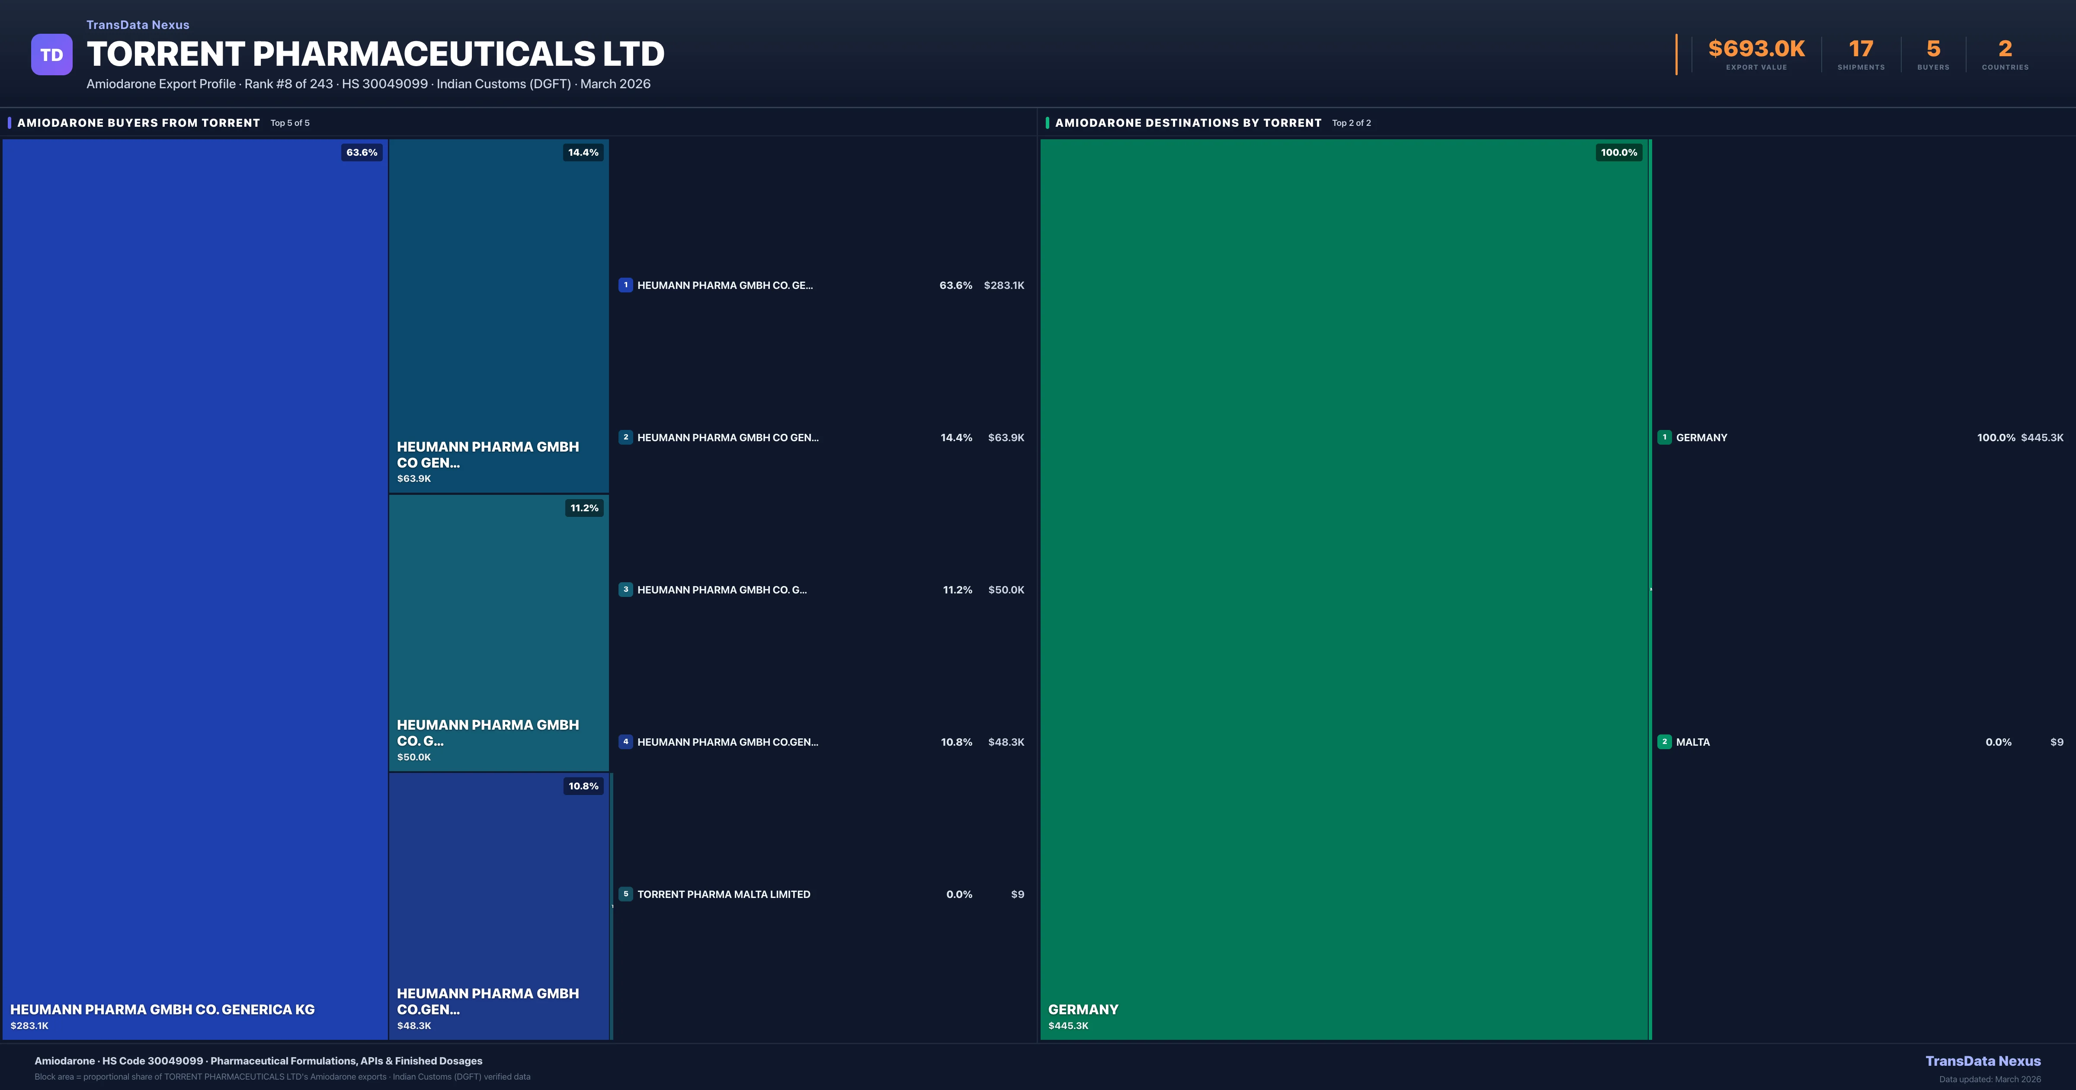Screen dimensions: 2076x1090
Task: Click rank badge 3 in buyers list
Action: [625, 590]
